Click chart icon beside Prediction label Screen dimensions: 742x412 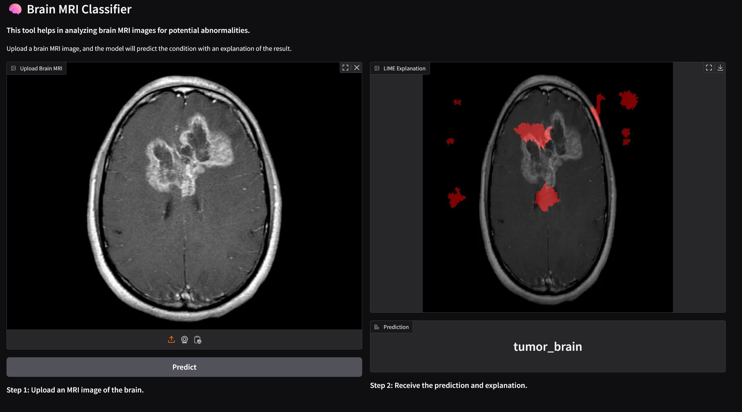[377, 327]
